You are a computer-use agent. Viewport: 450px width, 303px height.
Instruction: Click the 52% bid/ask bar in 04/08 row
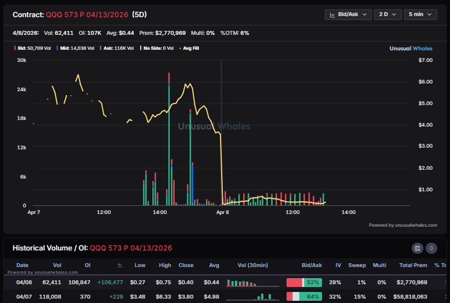click(304, 283)
